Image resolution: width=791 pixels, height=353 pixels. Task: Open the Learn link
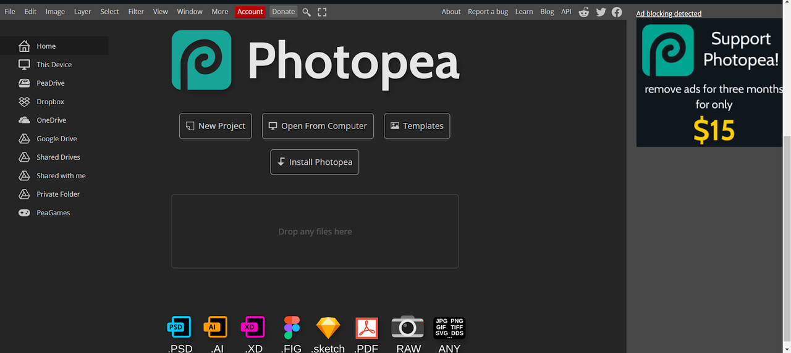coord(524,12)
